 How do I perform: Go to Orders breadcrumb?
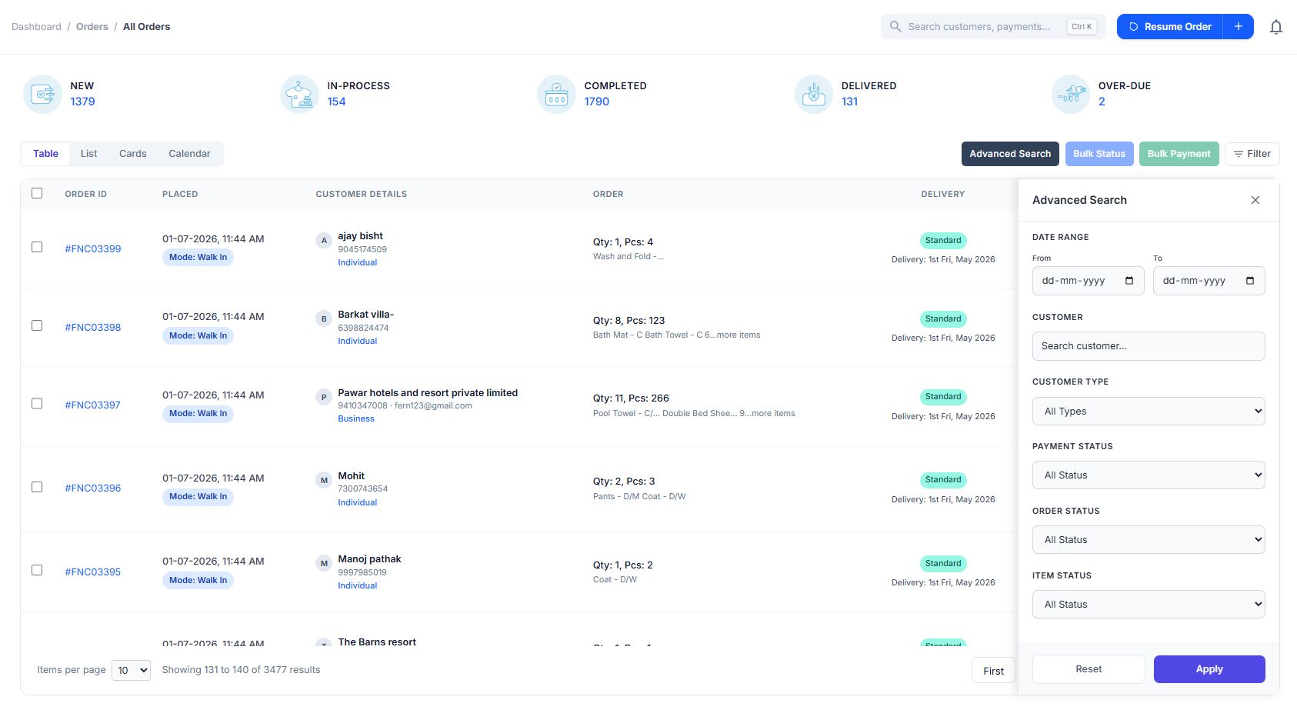[x=92, y=27]
